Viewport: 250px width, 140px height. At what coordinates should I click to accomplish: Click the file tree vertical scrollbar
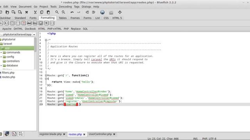[35, 45]
